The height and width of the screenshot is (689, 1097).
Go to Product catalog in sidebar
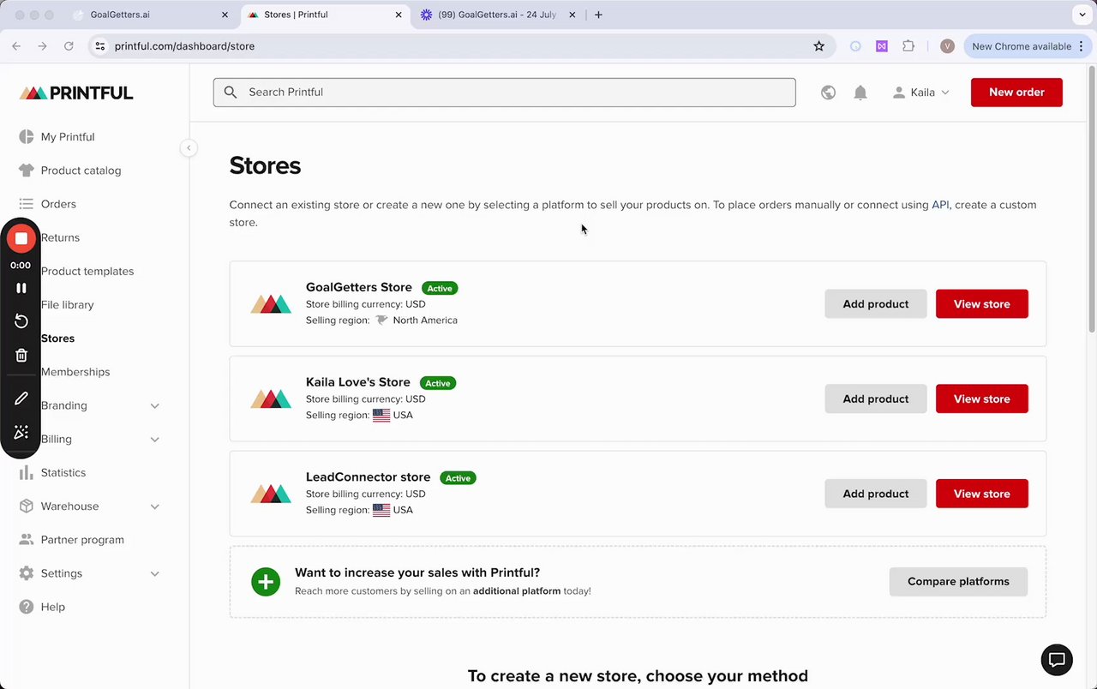81,171
